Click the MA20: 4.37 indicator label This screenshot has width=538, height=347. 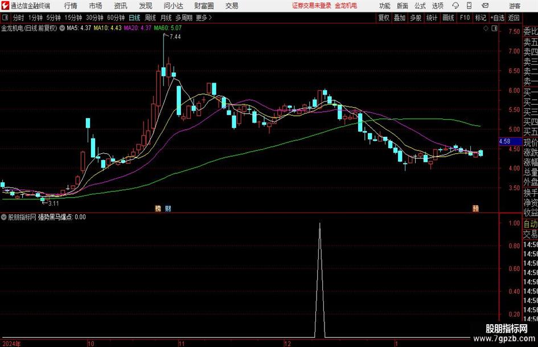(x=138, y=28)
